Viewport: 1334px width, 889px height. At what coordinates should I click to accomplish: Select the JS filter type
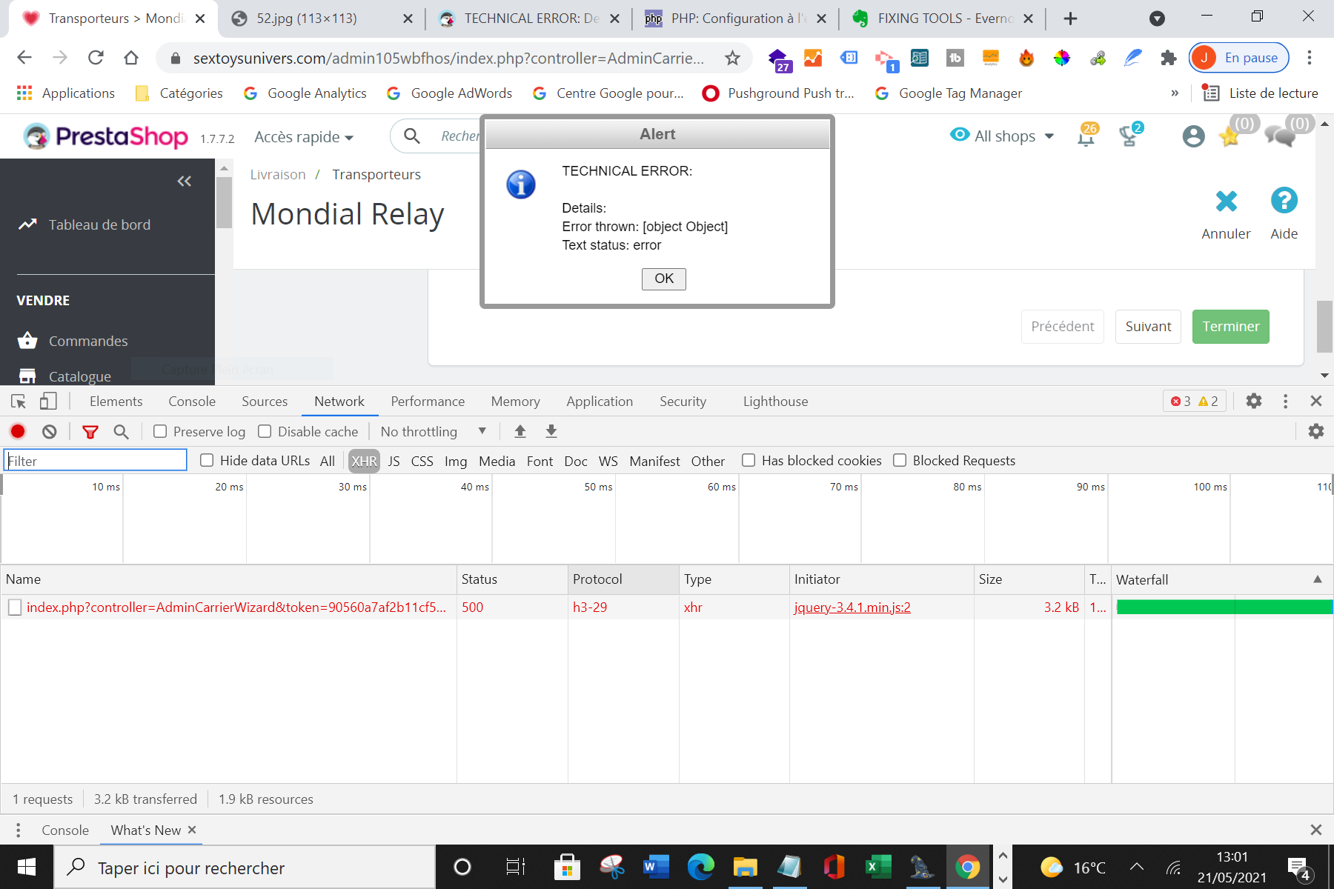(394, 461)
